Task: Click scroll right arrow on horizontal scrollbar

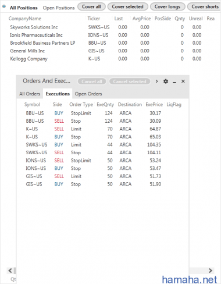Action: 210,271
